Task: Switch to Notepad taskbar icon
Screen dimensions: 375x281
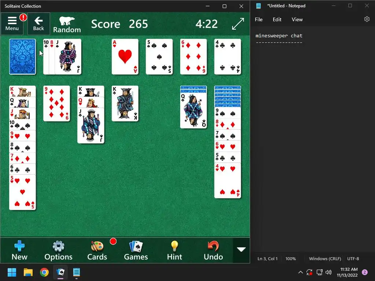Action: pyautogui.click(x=76, y=272)
